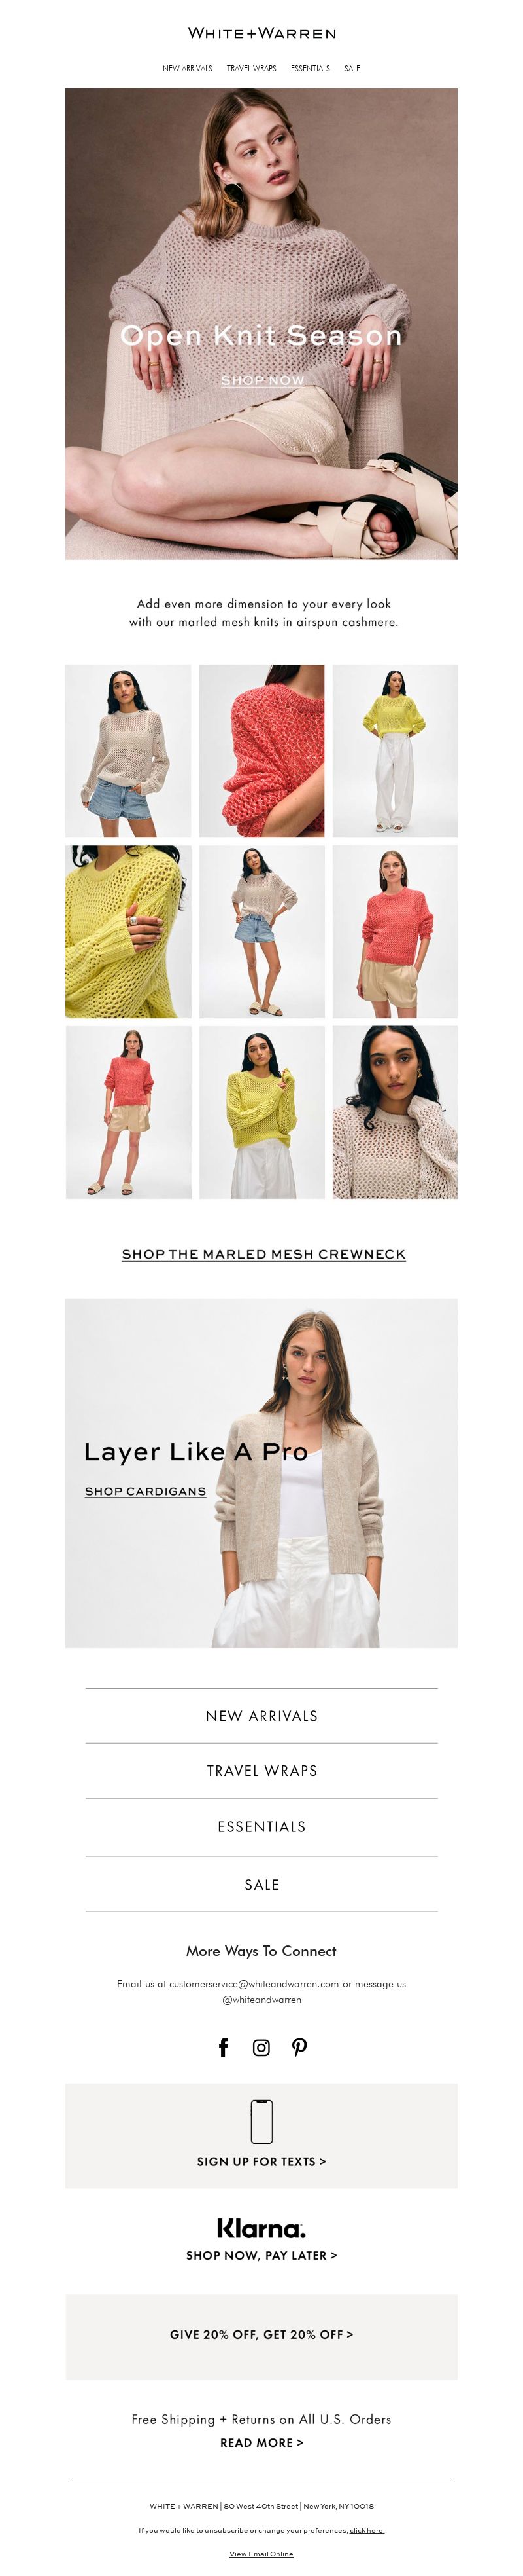Click Shop Now on hero image
The image size is (523, 2576).
pyautogui.click(x=263, y=380)
